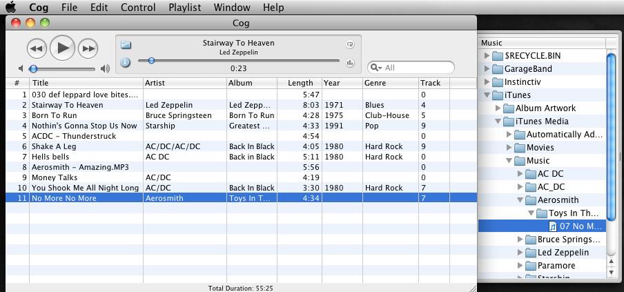Open the Control menu
Image resolution: width=624 pixels, height=292 pixels.
(x=138, y=8)
